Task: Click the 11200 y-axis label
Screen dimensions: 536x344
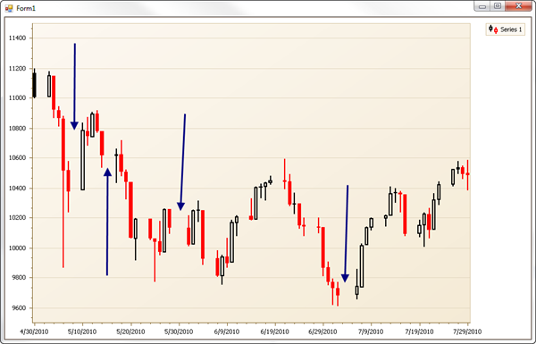Action: pyautogui.click(x=18, y=69)
